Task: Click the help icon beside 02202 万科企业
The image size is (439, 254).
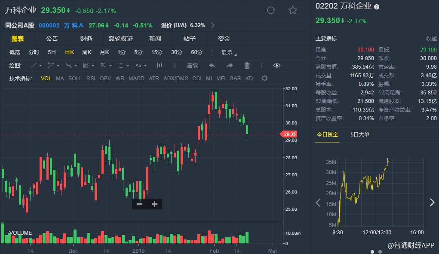Action: 377,7
